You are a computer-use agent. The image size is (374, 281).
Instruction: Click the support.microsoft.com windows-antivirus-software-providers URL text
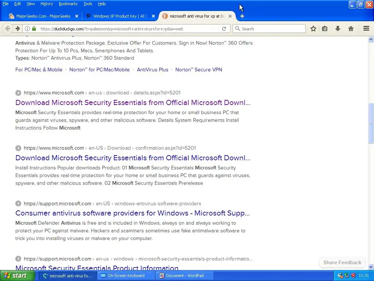tap(112, 203)
